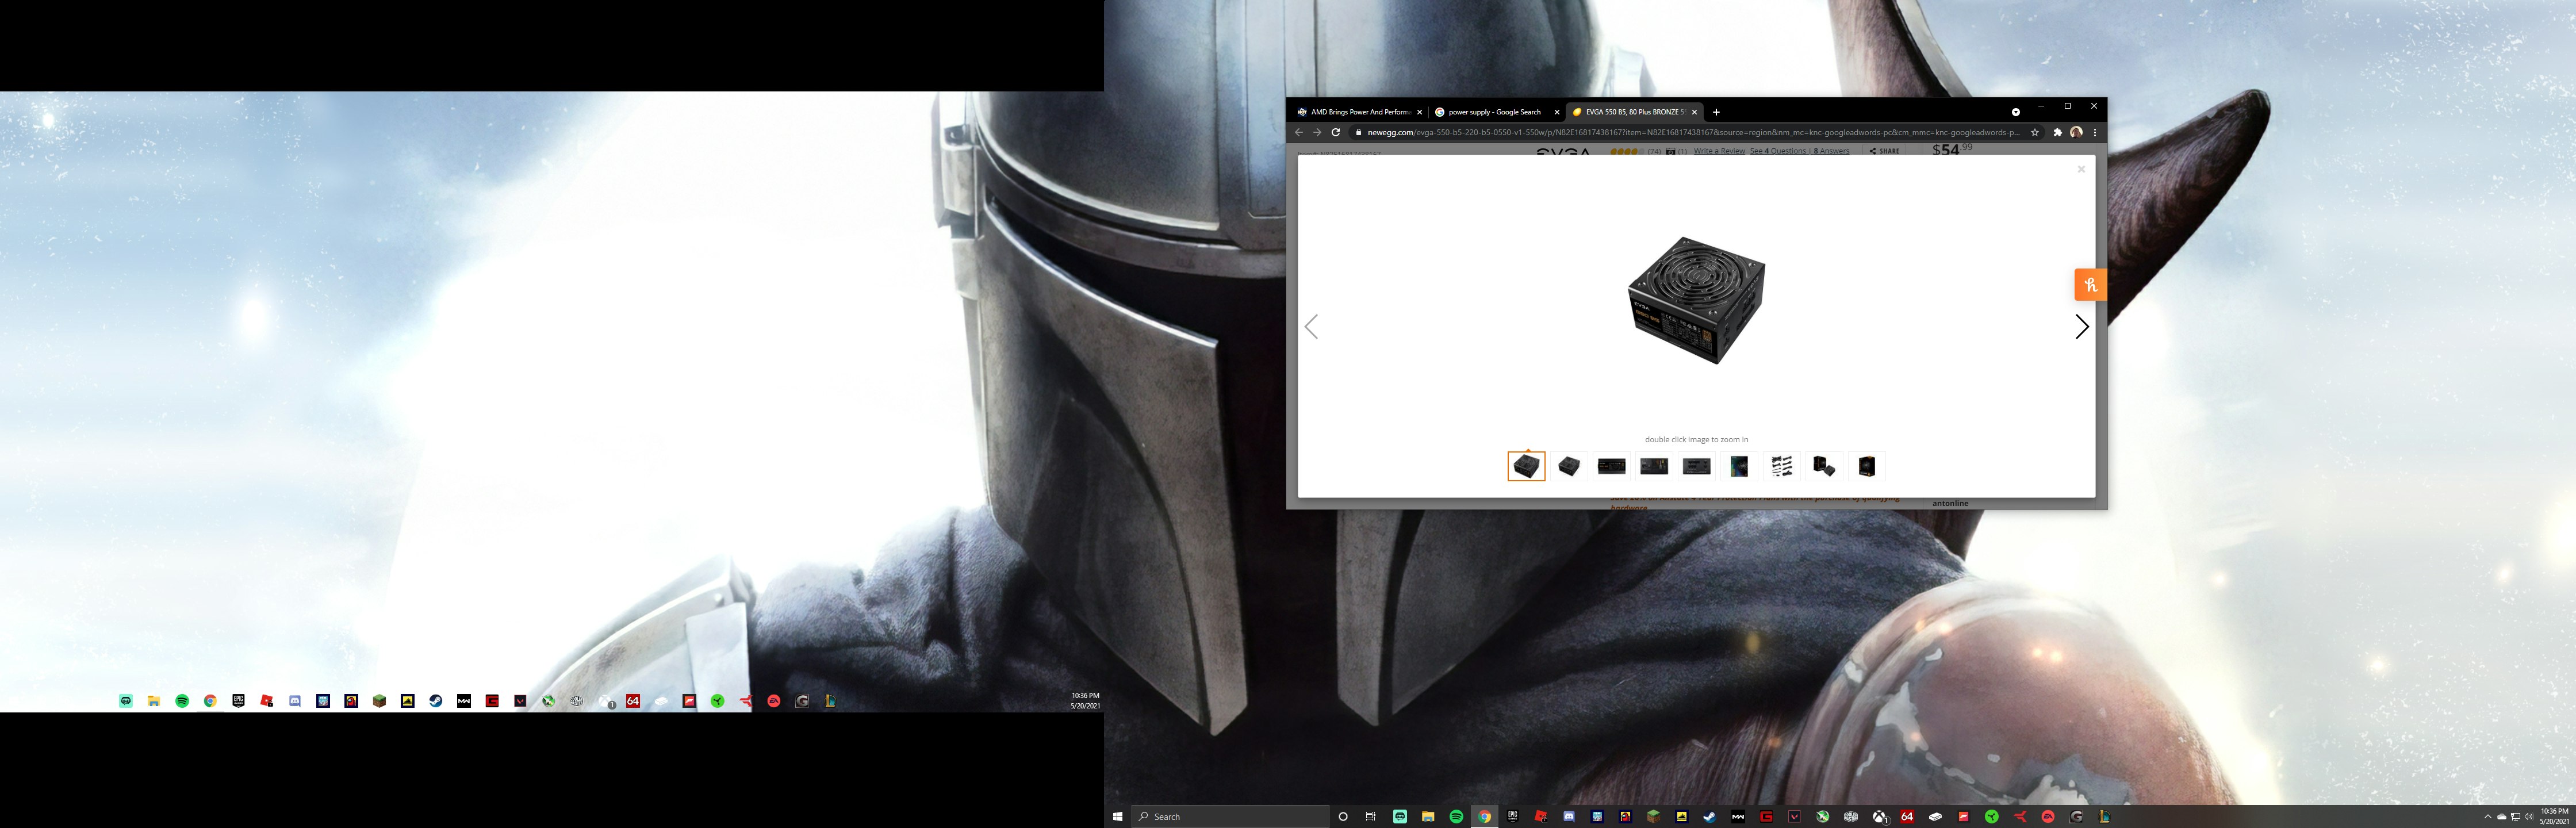Open Chrome extensions puzzle icon
The image size is (2576, 828).
pos(2057,132)
